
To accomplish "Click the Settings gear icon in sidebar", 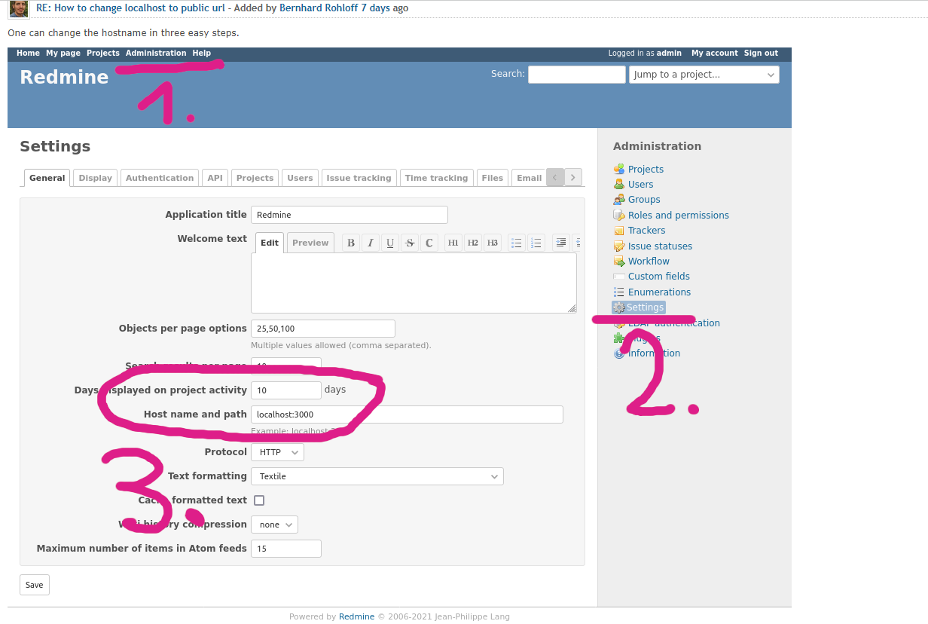I will (619, 307).
